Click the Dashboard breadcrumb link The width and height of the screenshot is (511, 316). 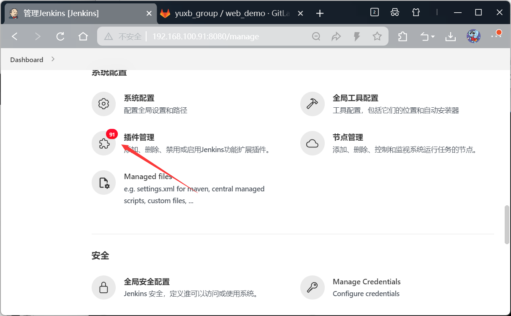click(x=27, y=60)
